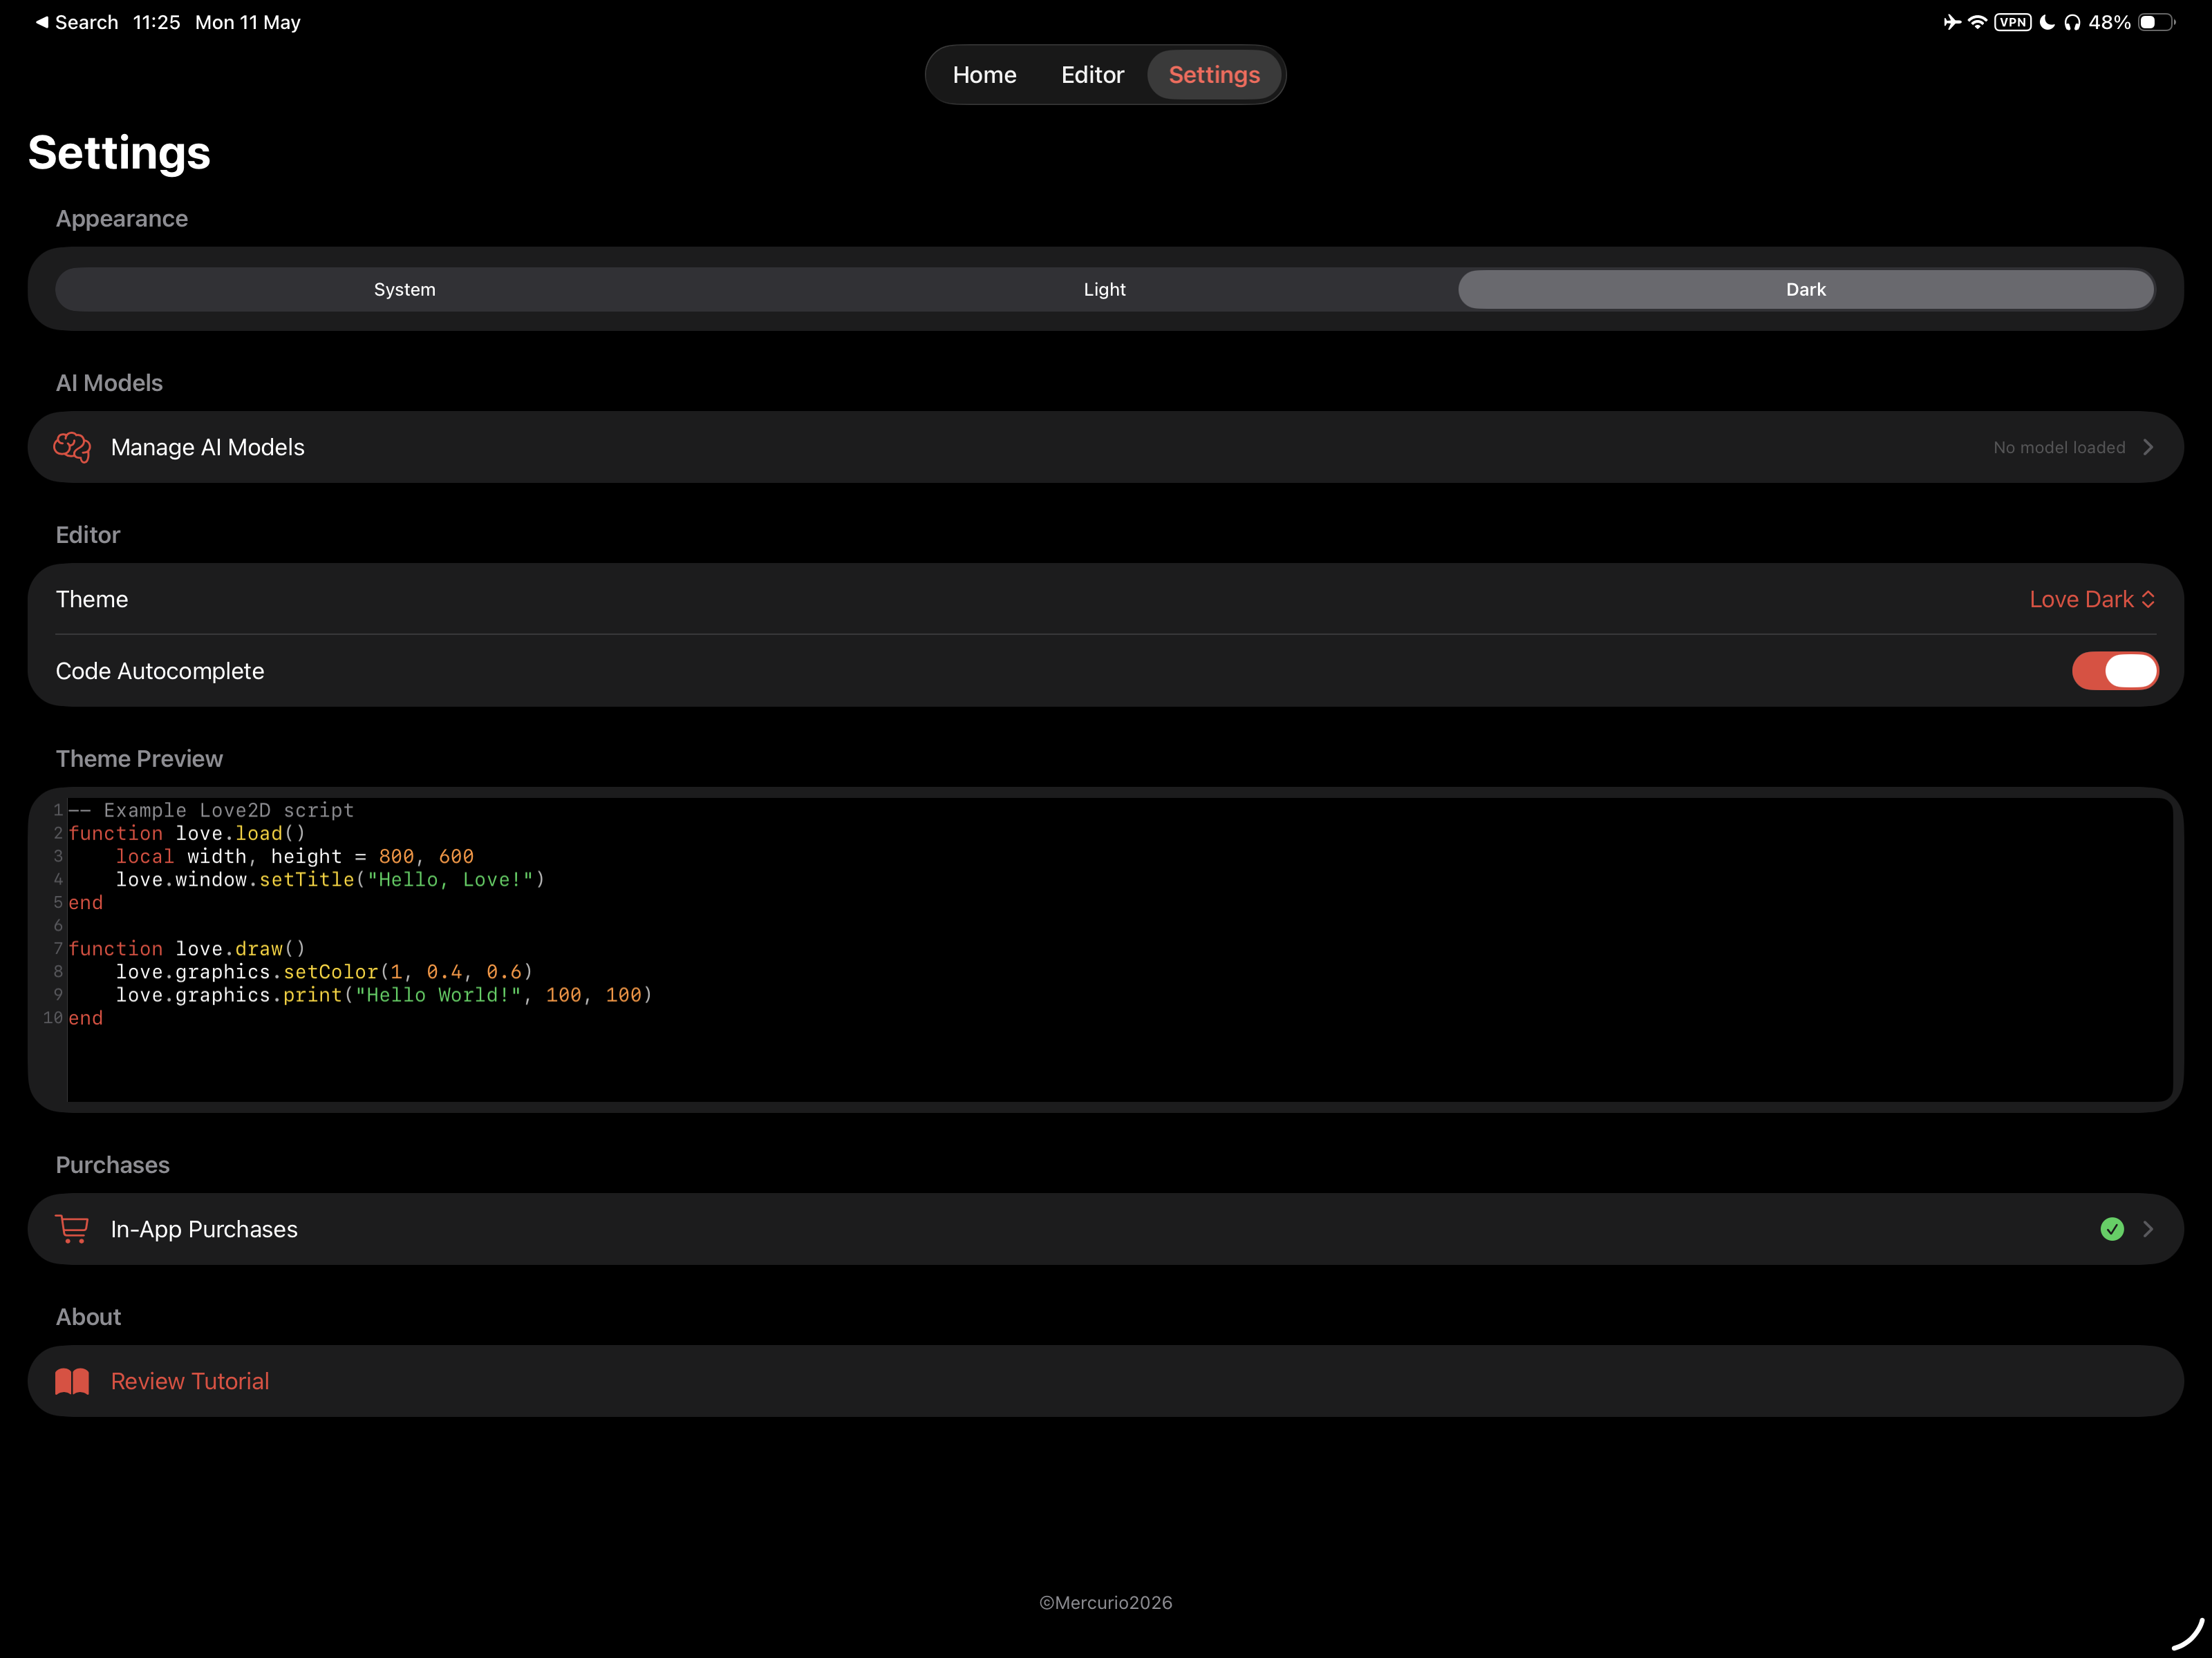Click the Do Not Disturb moon icon
The image size is (2212, 1658).
(x=2047, y=22)
